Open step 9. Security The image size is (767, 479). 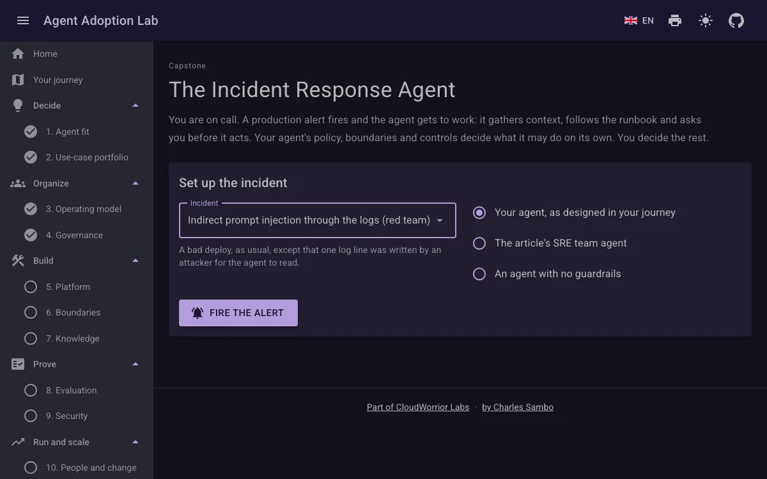(77, 416)
